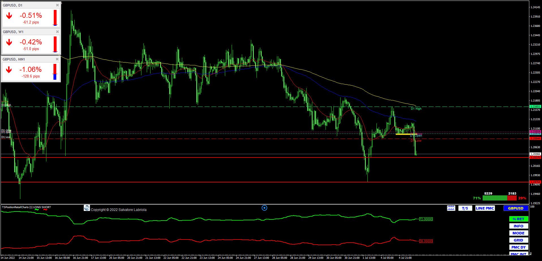Close the GBPUSD, D1 panel
This screenshot has width=542, height=261.
coord(57,5)
